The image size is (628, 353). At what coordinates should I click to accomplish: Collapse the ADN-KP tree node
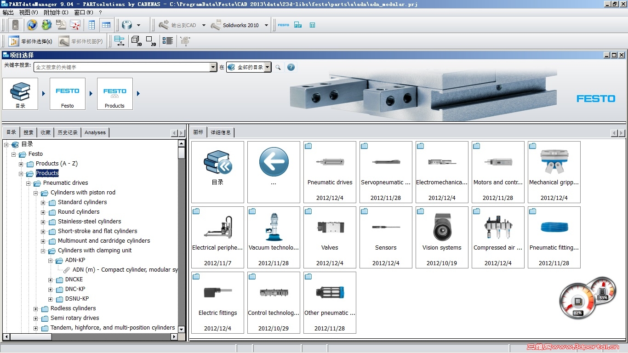click(51, 261)
